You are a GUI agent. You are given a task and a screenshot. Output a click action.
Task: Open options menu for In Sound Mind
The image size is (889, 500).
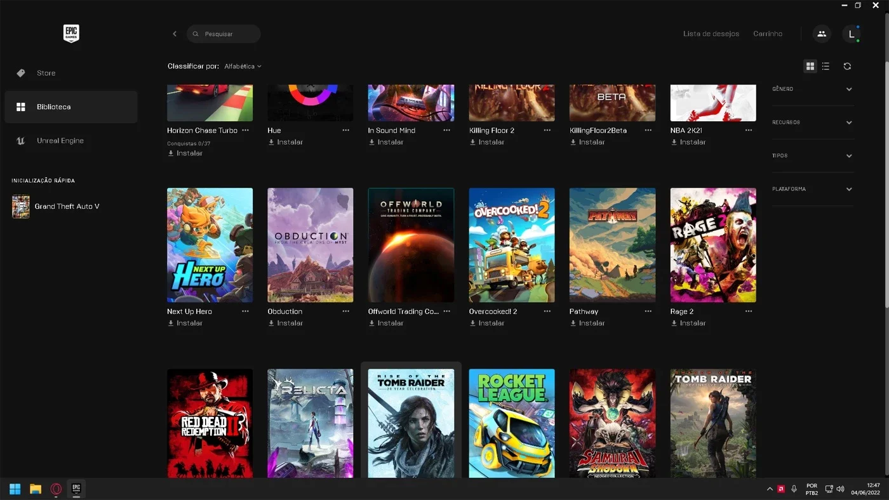tap(447, 130)
